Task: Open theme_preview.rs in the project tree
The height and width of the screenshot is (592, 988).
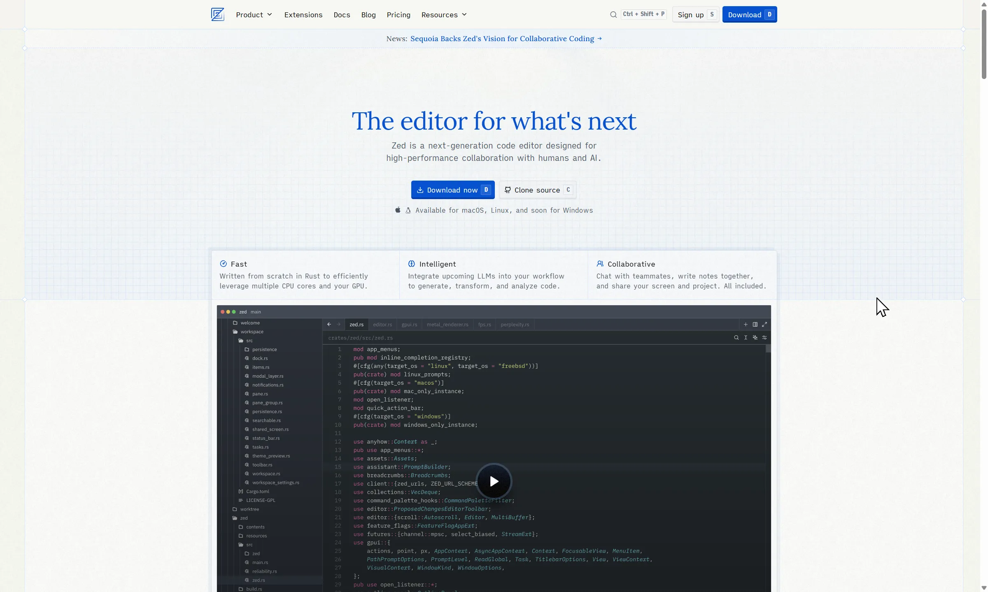Action: [x=267, y=456]
